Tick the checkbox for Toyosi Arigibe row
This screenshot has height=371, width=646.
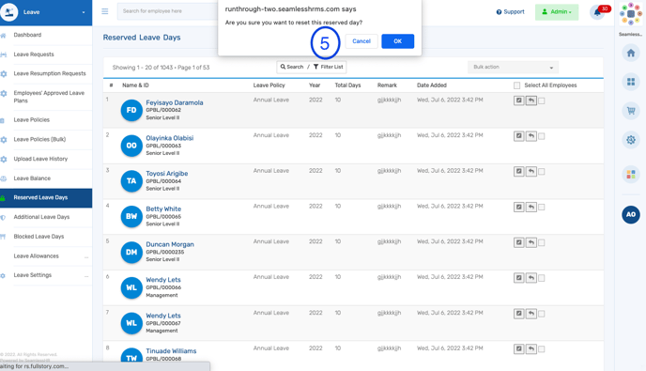542,172
